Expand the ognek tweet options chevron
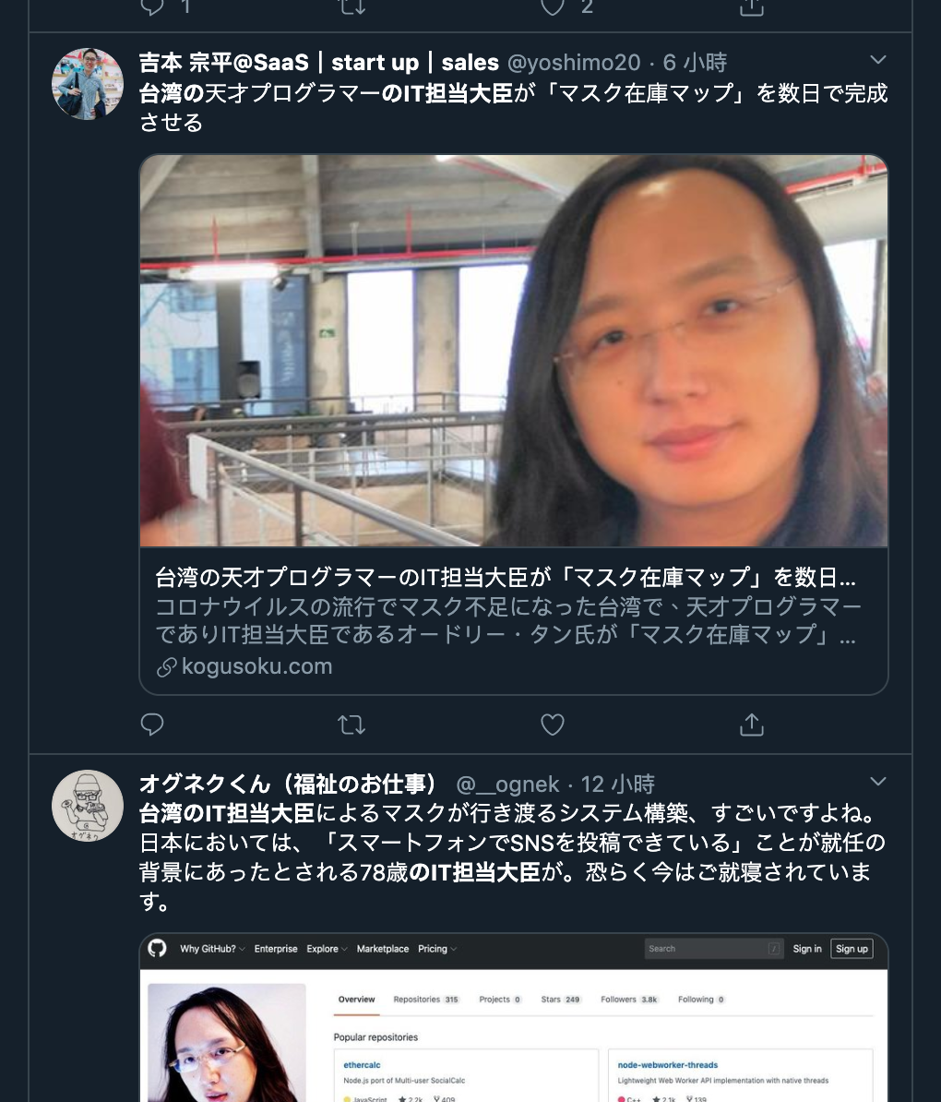Viewport: 941px width, 1102px height. pos(877,782)
